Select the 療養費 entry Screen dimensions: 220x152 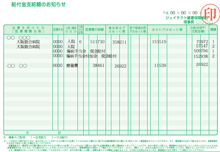(72, 66)
